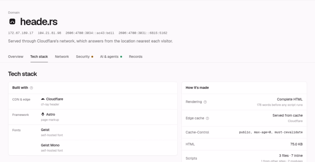Click the Fonts row label
315x162 pixels.
pyautogui.click(x=16, y=130)
